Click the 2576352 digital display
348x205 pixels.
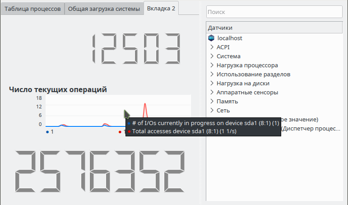pyautogui.click(x=100, y=171)
